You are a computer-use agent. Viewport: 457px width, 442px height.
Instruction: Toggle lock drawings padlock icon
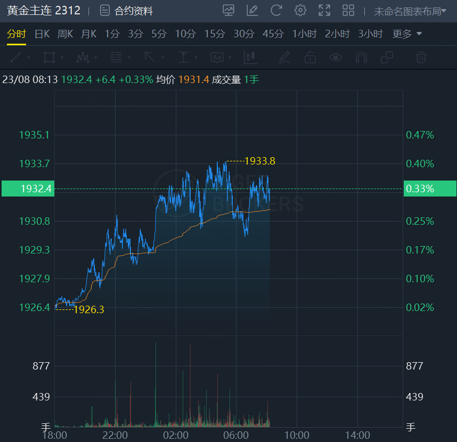(x=310, y=58)
